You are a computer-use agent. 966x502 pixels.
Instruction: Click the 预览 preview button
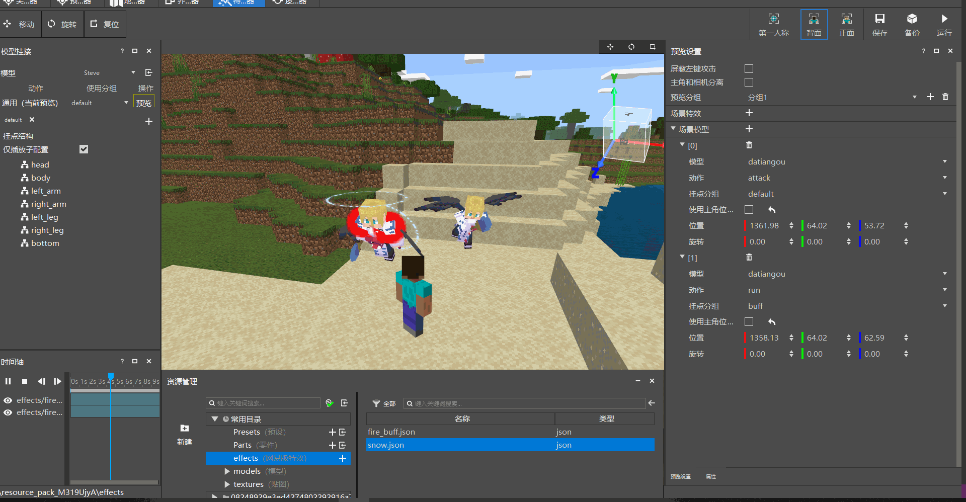[144, 103]
